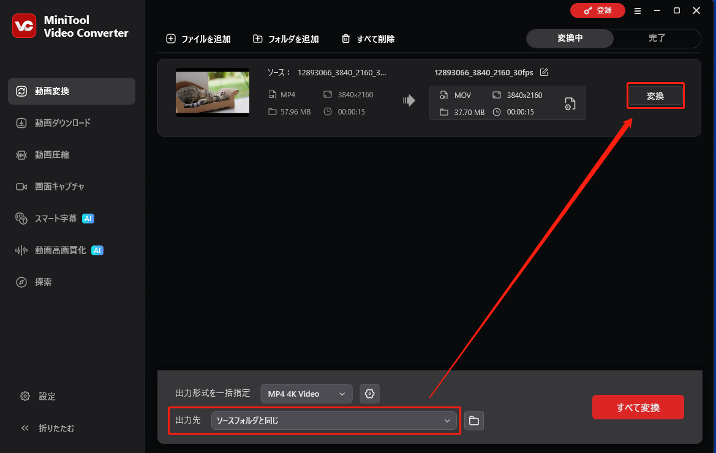The image size is (716, 453).
Task: Click the MiniTool Video Converter logo
Action: 24,26
